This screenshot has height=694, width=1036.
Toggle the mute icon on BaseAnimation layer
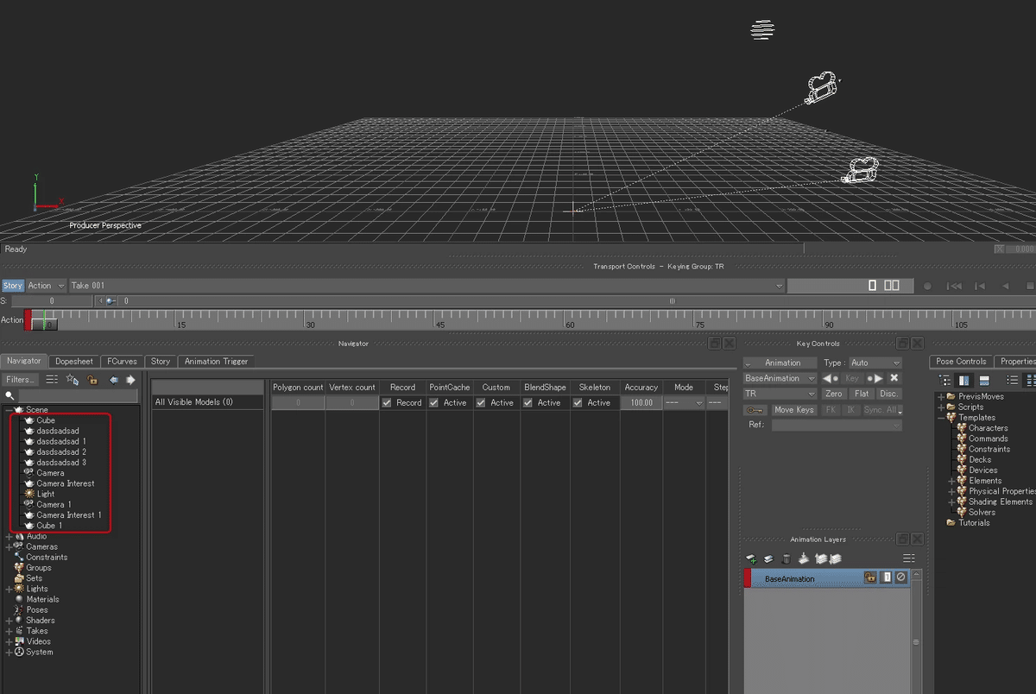900,577
